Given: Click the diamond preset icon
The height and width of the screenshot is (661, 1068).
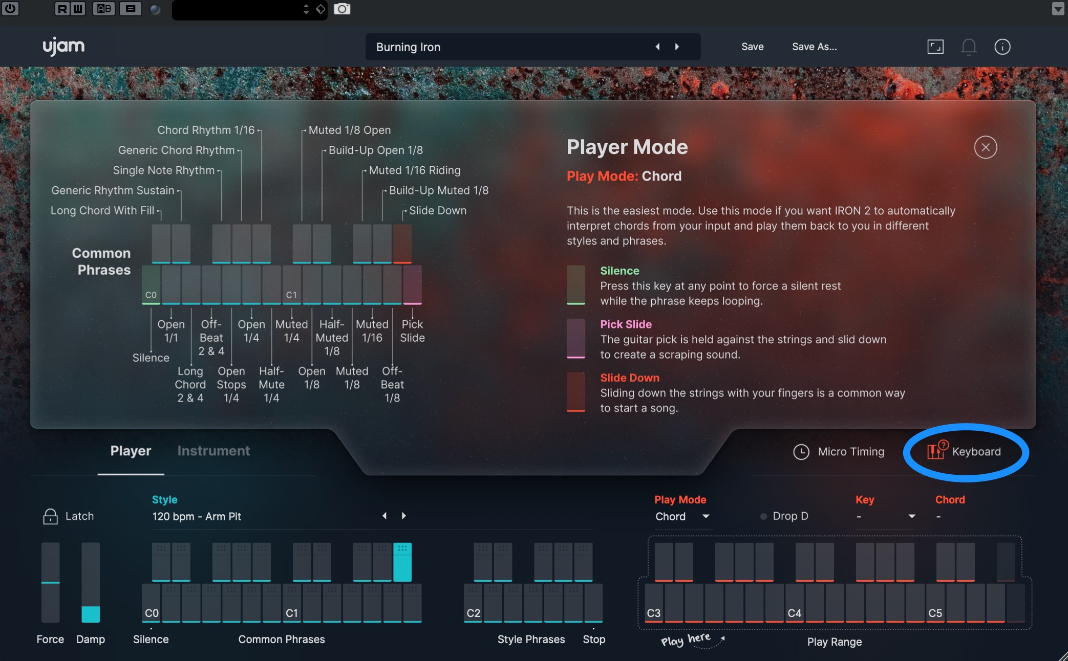Looking at the screenshot, I should [321, 9].
